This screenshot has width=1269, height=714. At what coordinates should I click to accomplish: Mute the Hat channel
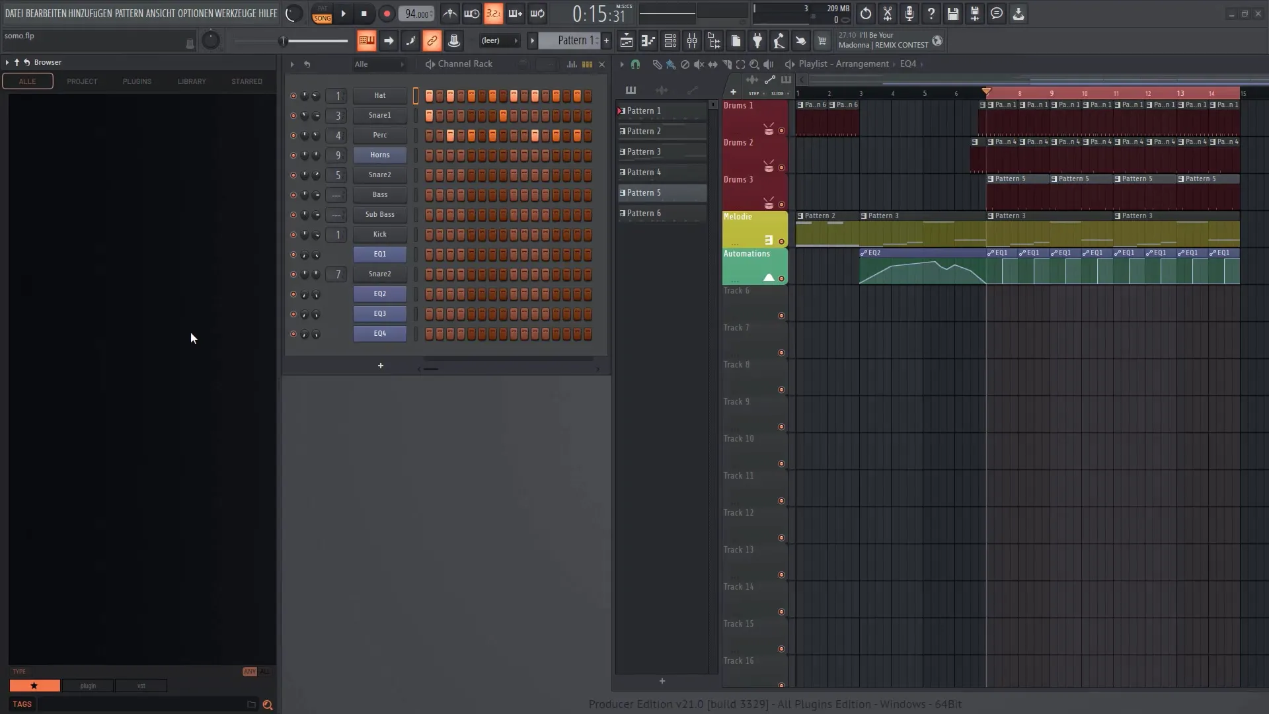(293, 96)
